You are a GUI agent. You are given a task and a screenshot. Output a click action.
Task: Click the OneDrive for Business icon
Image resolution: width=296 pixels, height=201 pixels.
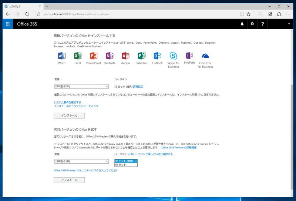pos(205,56)
